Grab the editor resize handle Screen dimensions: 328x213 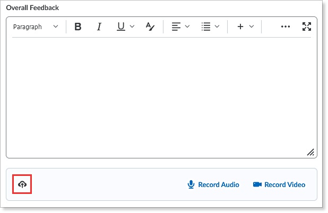310,152
